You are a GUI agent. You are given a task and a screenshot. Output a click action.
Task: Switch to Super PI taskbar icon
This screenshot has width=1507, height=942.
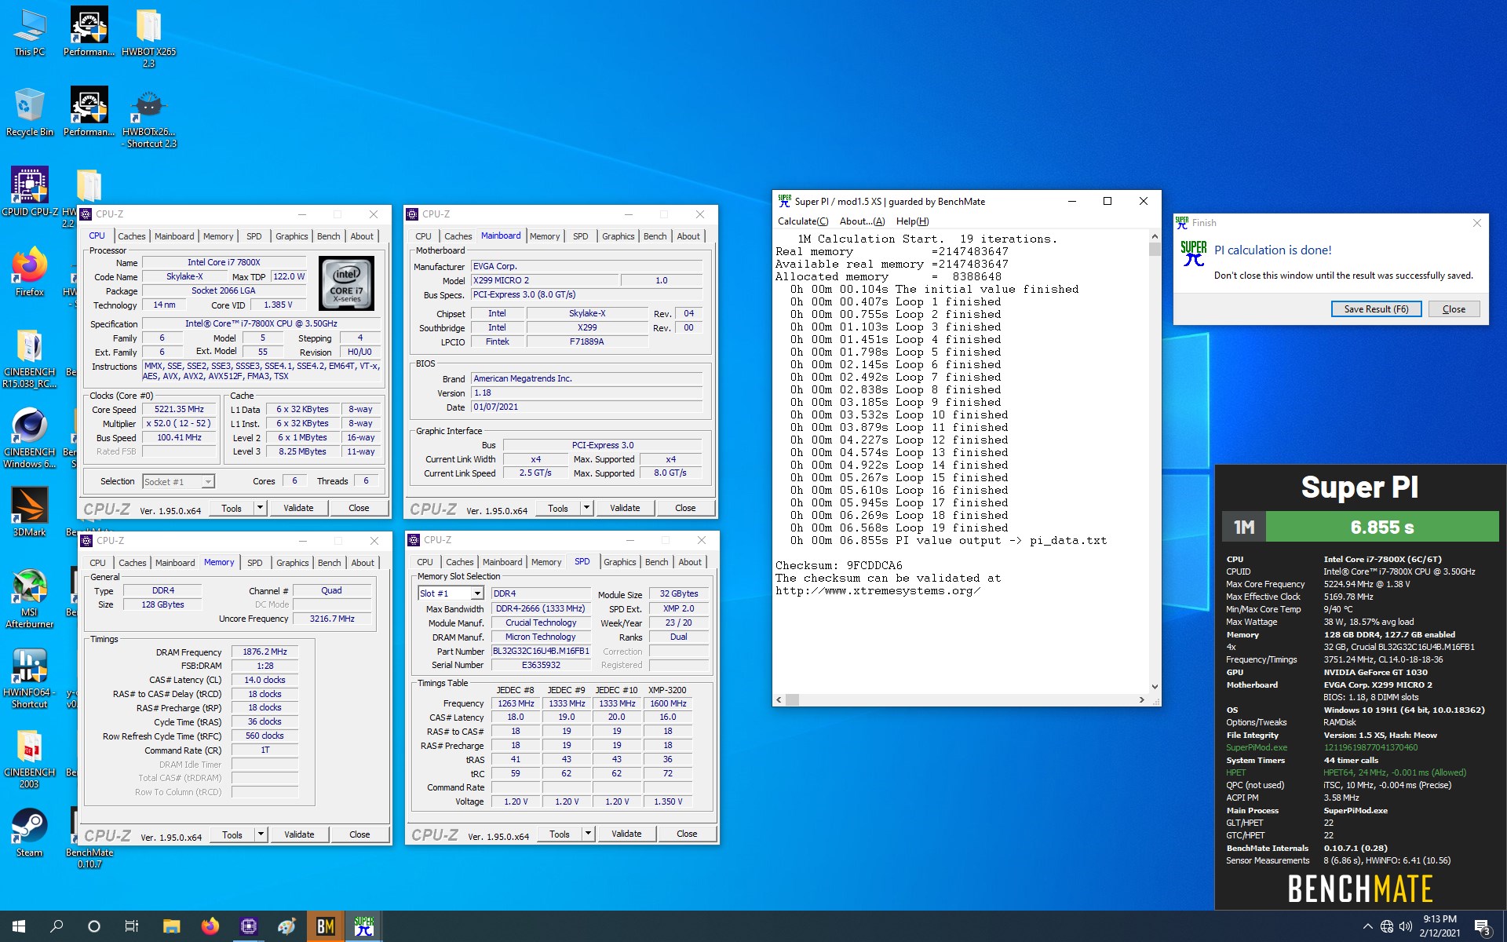363,926
